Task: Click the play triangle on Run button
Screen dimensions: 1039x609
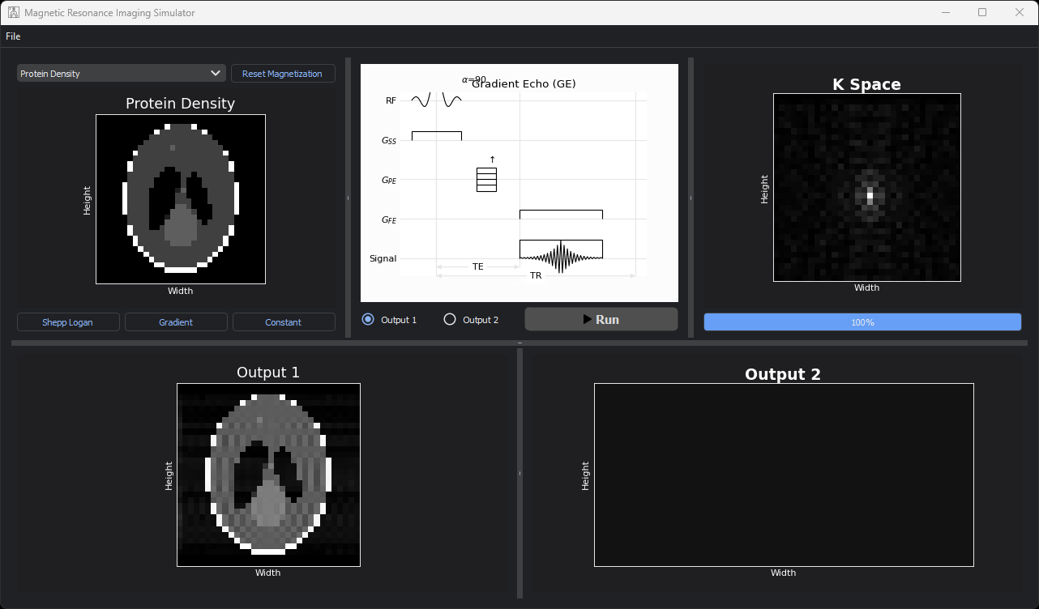Action: tap(588, 319)
